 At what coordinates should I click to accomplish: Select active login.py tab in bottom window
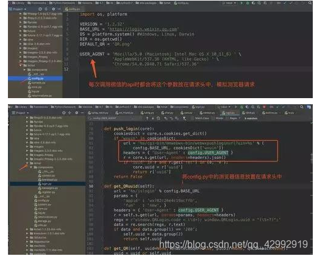click(x=229, y=113)
